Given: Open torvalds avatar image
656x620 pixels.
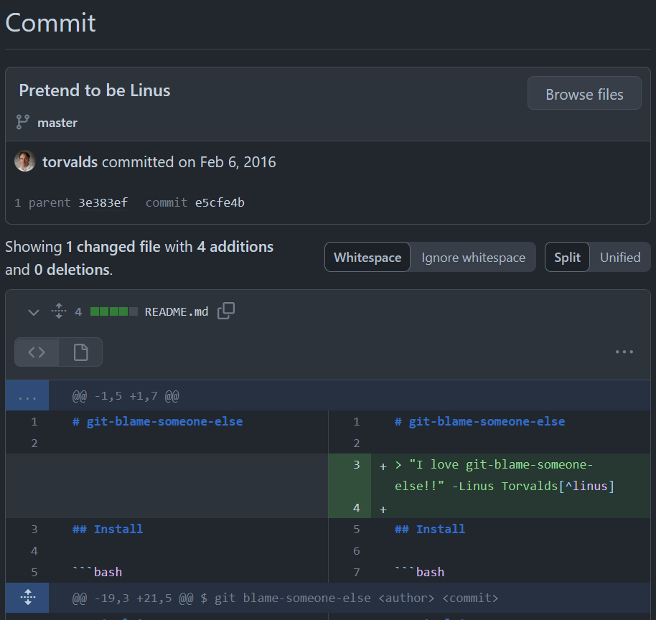Looking at the screenshot, I should [24, 161].
